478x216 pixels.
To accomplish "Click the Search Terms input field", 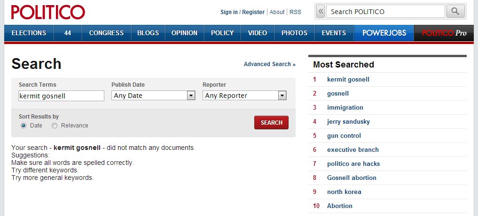I will coord(61,96).
